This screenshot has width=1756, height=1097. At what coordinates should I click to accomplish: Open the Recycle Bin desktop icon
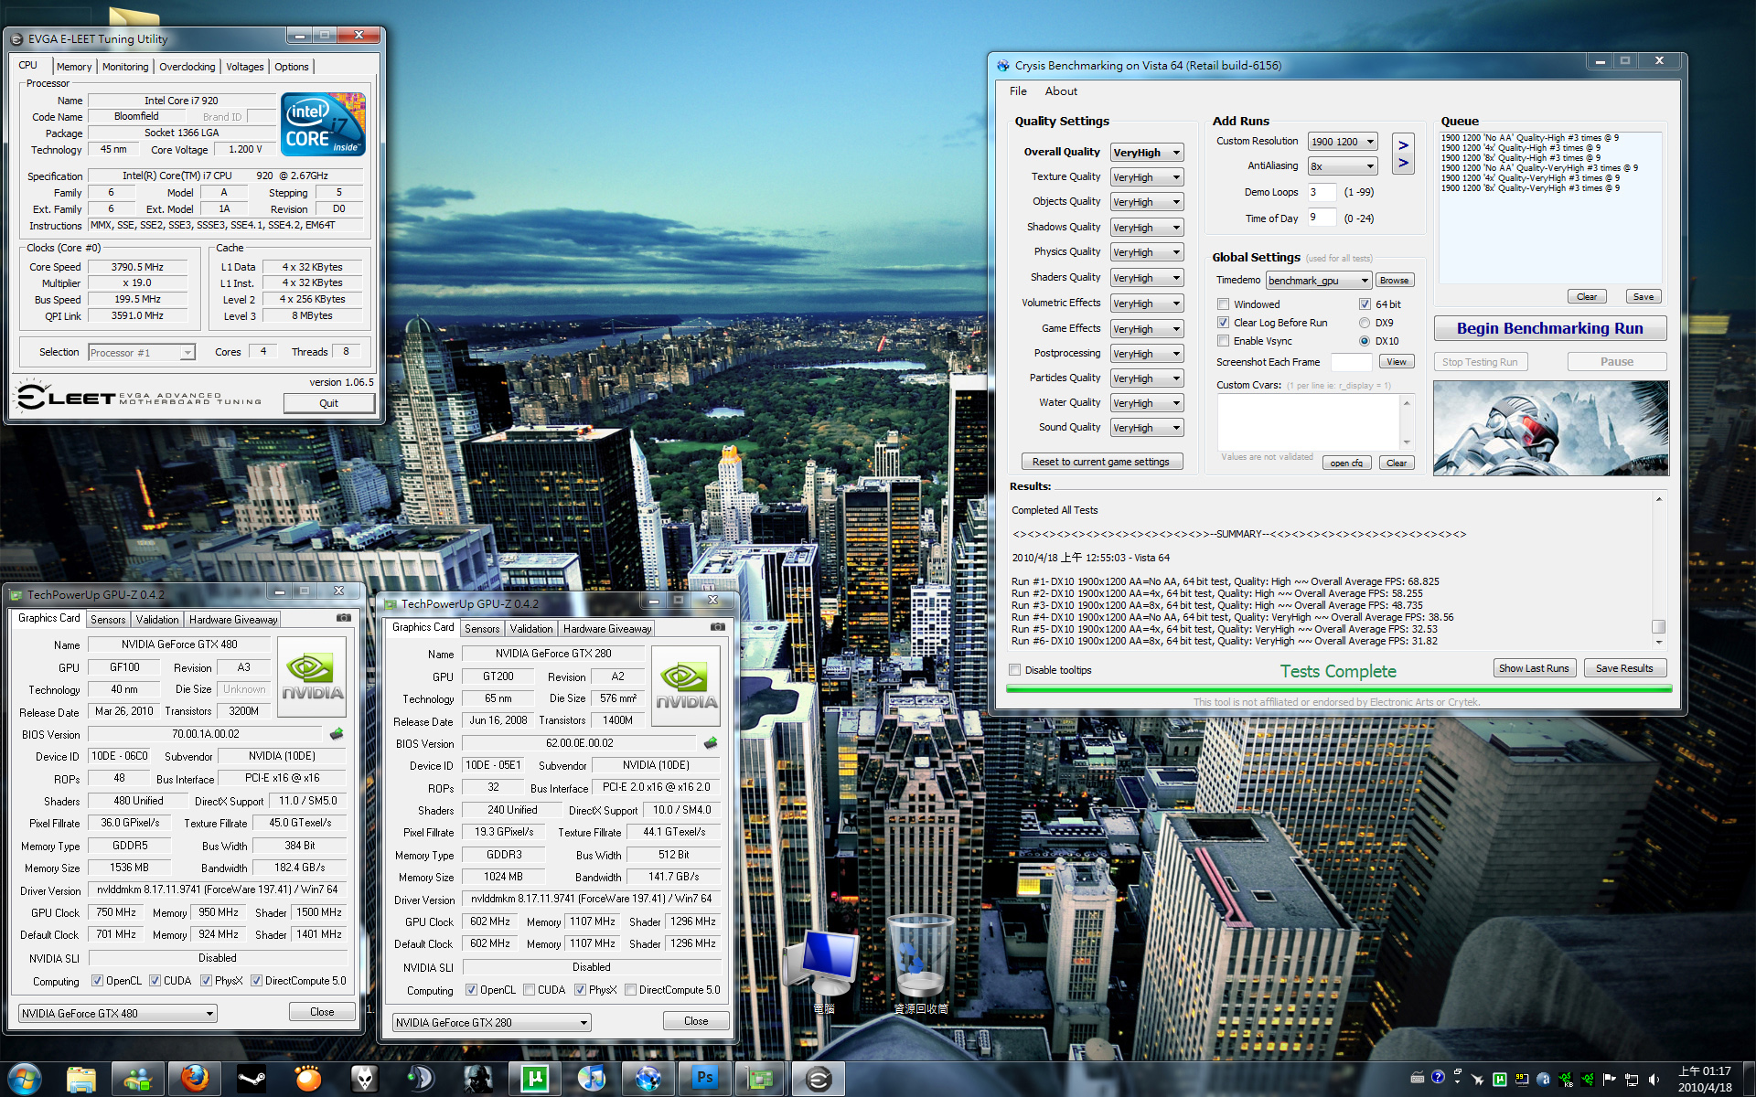920,964
